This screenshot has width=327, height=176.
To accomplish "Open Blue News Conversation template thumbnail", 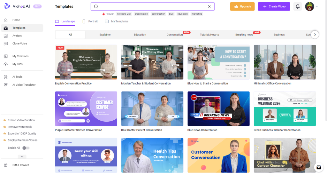I will tap(218, 109).
